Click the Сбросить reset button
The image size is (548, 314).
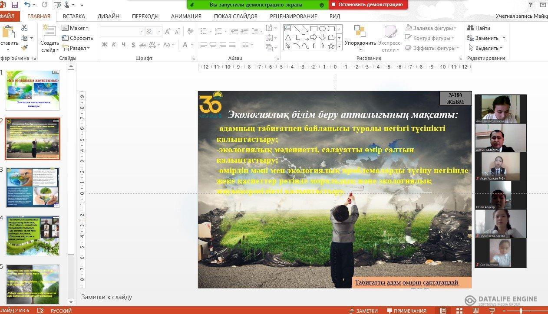click(x=78, y=38)
